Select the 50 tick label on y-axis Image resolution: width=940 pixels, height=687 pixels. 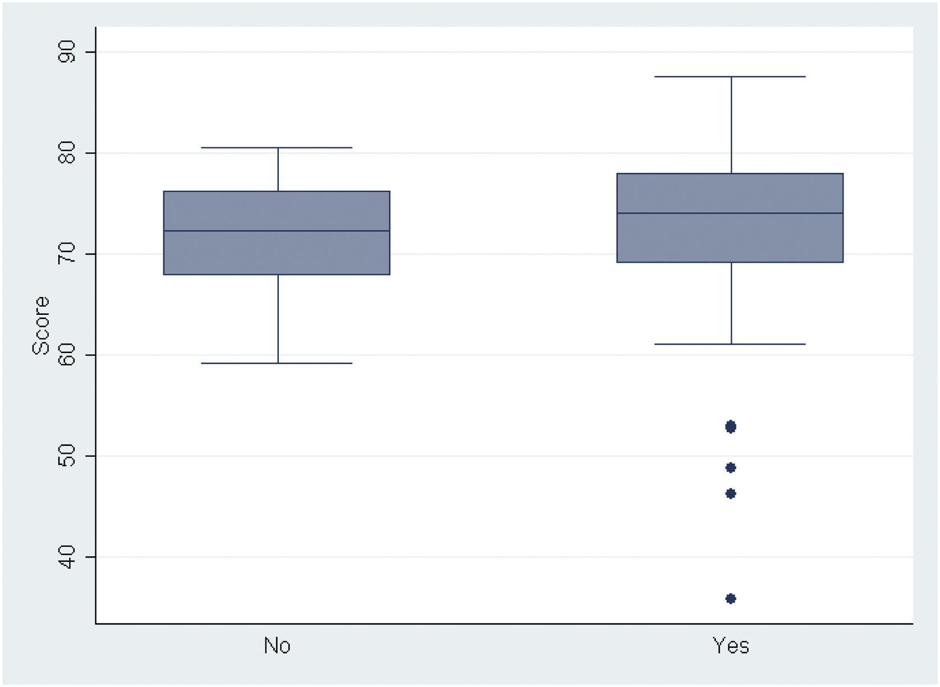click(67, 456)
